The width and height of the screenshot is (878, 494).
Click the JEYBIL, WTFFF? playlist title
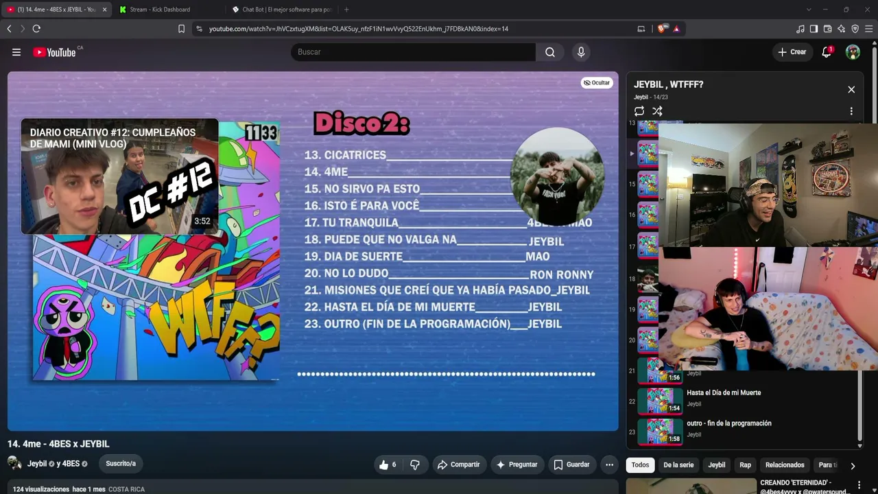tap(669, 84)
